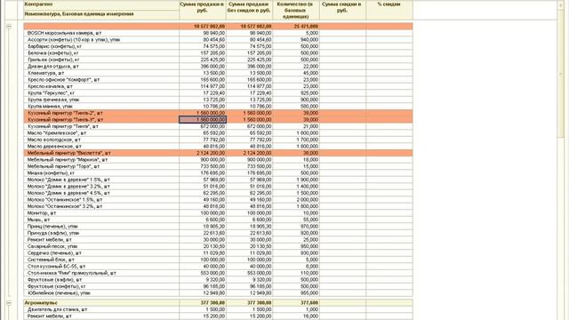Select the 'Барбарис (конфеты), кг' row
This screenshot has height=320, width=569.
point(218,46)
